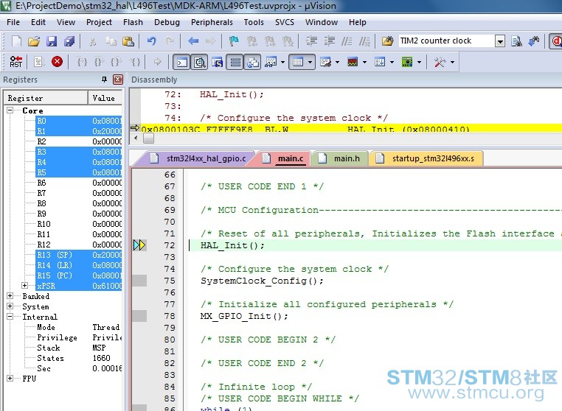The width and height of the screenshot is (562, 411).
Task: Click the Disassembly horizontal scroll left arrow
Action: click(x=135, y=138)
